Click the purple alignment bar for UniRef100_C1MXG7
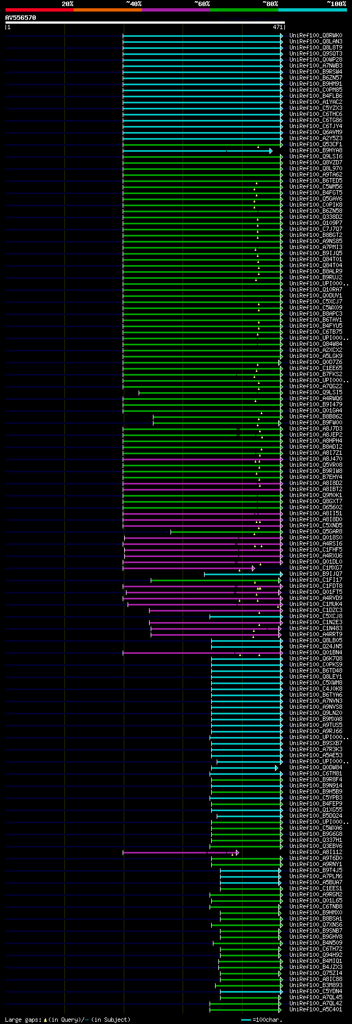 (189, 568)
